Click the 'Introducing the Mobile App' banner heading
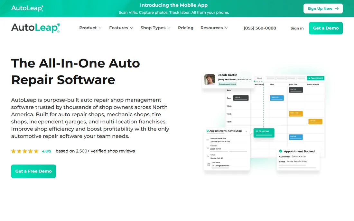 tap(173, 5)
